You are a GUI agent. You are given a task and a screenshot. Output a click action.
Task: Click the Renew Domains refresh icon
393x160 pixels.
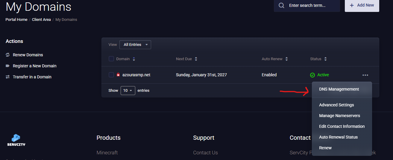coord(8,55)
